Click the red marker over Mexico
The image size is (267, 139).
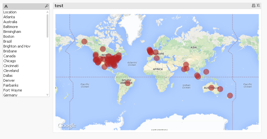pyautogui.click(x=104, y=67)
